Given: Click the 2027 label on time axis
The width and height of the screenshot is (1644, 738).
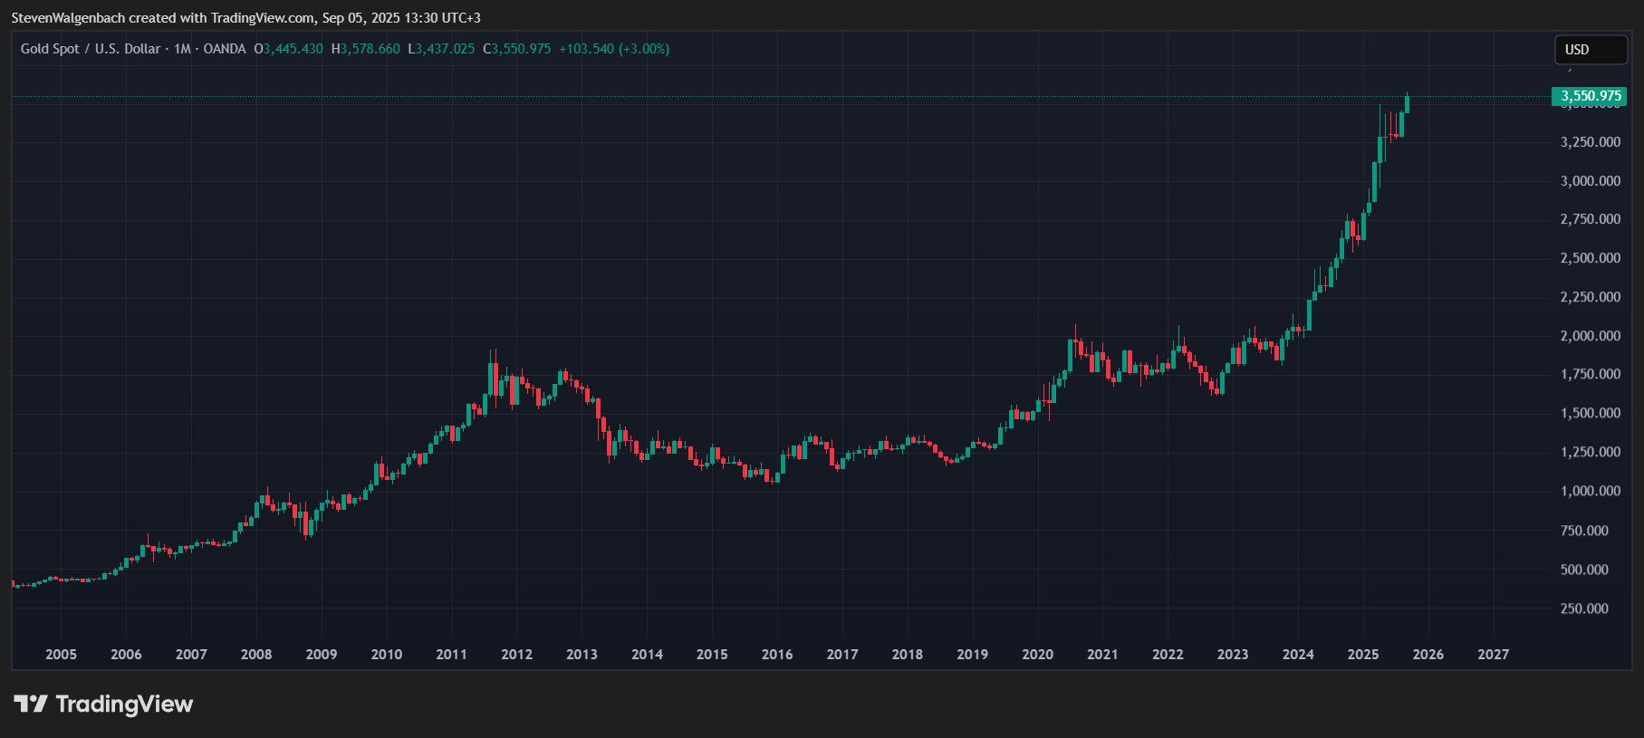Looking at the screenshot, I should click(1493, 655).
